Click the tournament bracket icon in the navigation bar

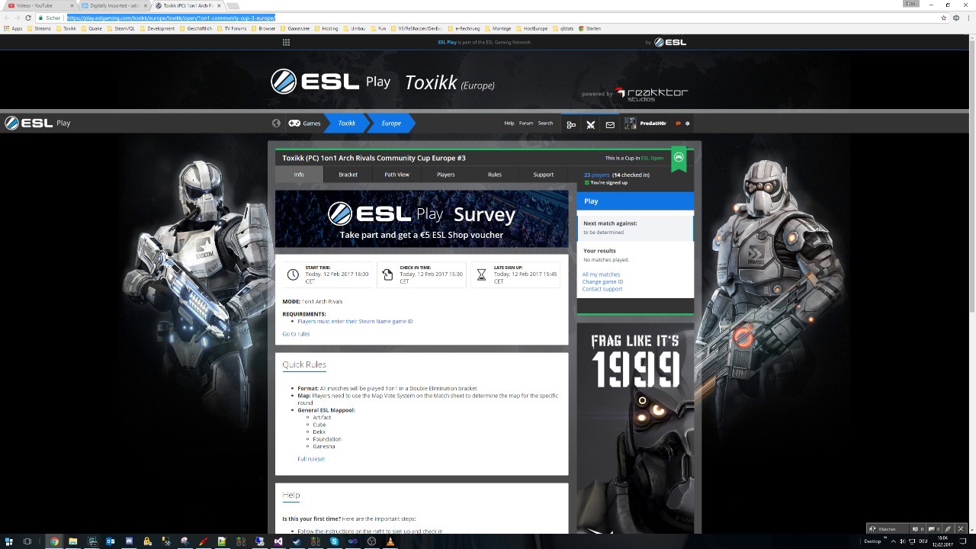[571, 124]
